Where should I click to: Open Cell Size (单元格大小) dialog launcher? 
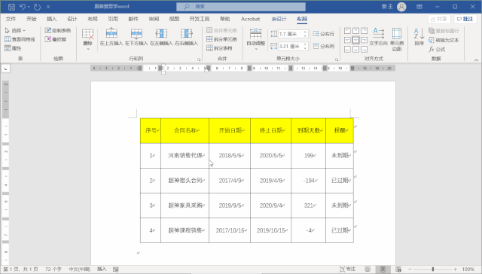coord(337,59)
